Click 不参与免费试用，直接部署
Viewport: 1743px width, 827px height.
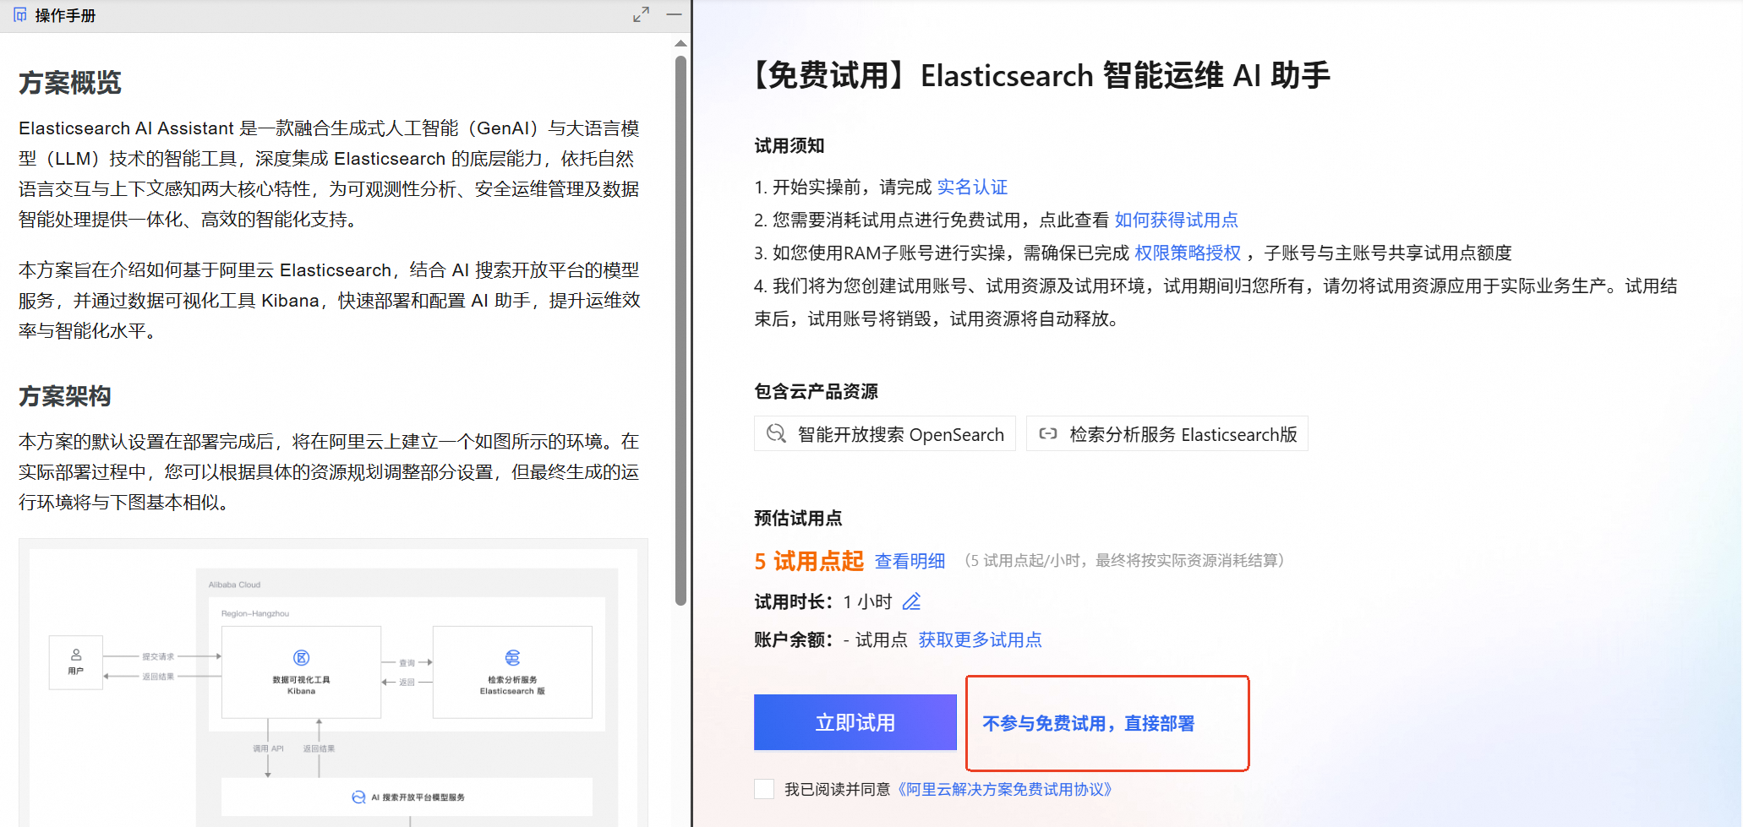coord(1089,723)
